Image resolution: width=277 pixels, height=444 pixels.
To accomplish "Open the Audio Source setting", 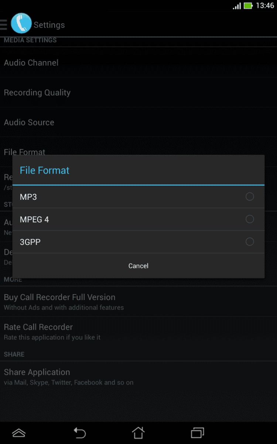I will tap(29, 122).
